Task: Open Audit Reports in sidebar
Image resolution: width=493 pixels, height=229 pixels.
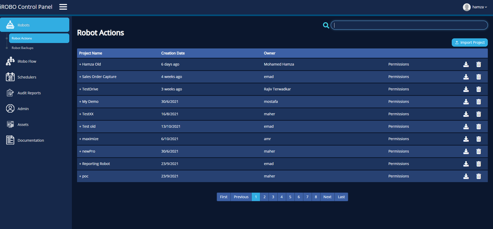Action: coord(29,93)
